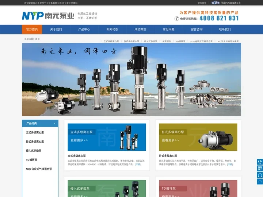Select 卧式多级离心泵 in sidebar categories
This screenshot has width=263, height=197.
click(x=35, y=142)
